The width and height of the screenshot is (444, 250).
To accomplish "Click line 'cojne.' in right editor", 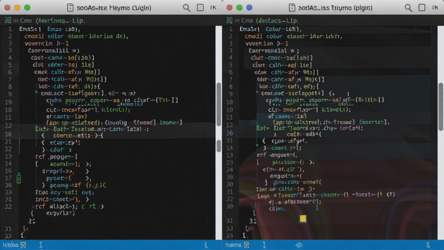I will click(x=277, y=209).
